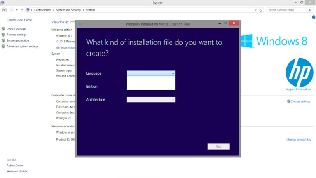Click the 'Product ID:' label
The image size is (316, 178).
[x=63, y=139]
